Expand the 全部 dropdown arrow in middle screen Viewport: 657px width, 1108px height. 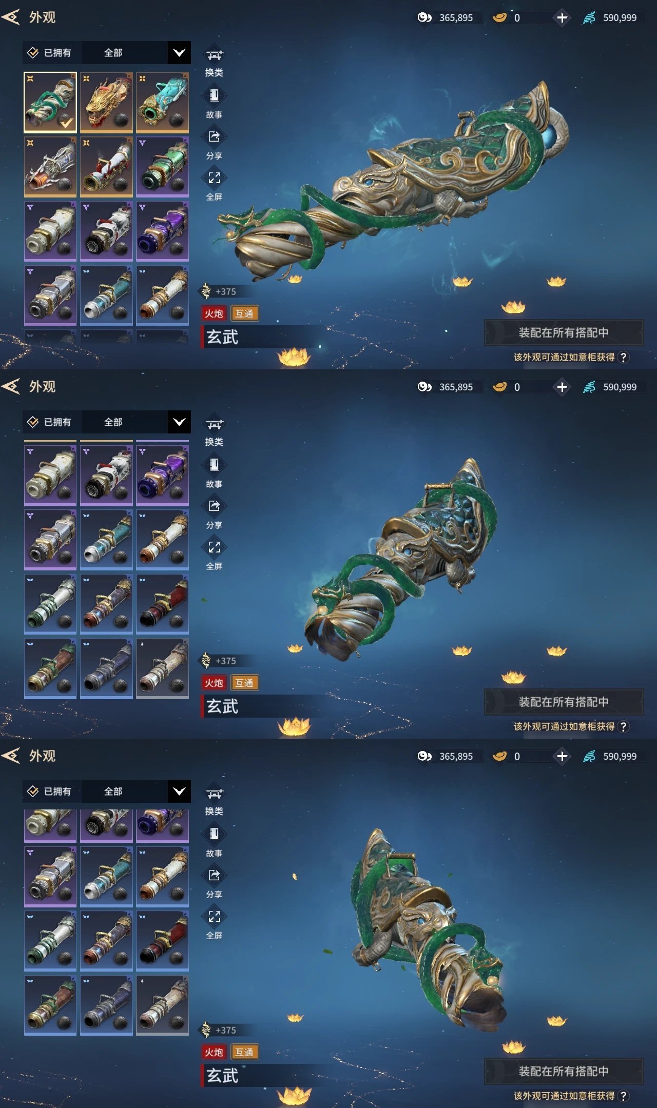click(x=179, y=422)
